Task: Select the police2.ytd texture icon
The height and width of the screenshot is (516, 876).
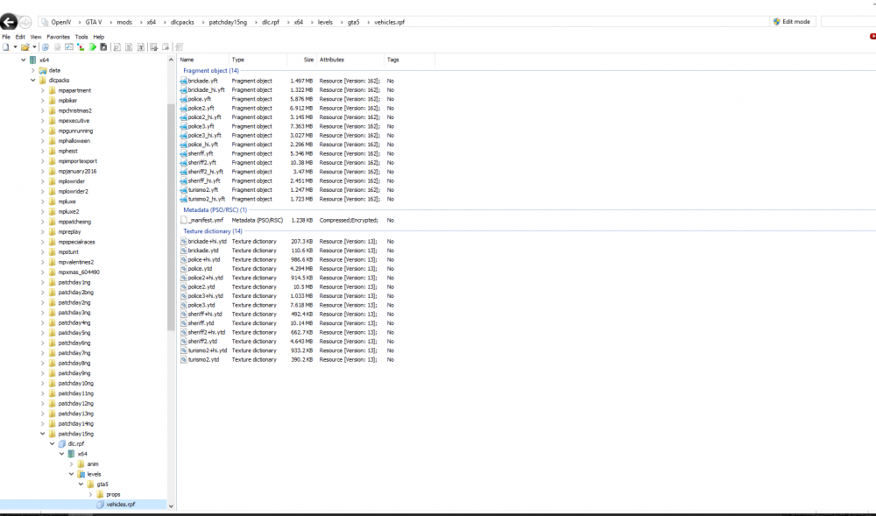Action: pyautogui.click(x=183, y=286)
